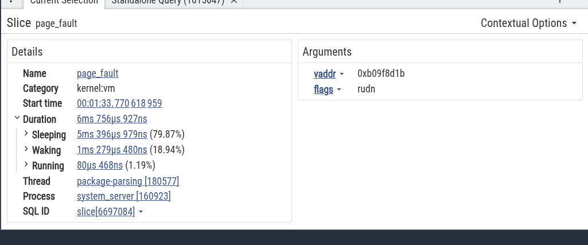The height and width of the screenshot is (245, 588).
Task: Expand the Running row
Action: point(26,165)
